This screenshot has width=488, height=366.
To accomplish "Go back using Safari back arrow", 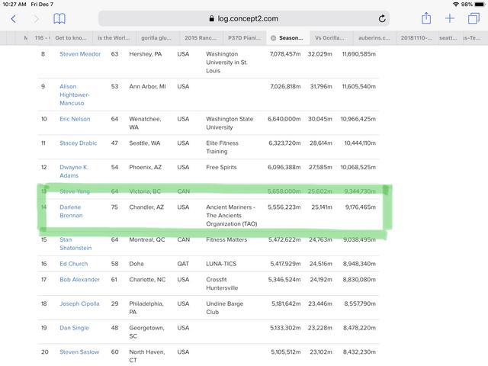I will [x=13, y=18].
